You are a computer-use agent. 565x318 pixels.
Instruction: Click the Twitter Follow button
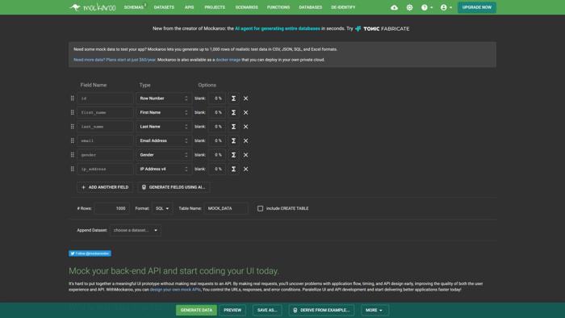90,253
